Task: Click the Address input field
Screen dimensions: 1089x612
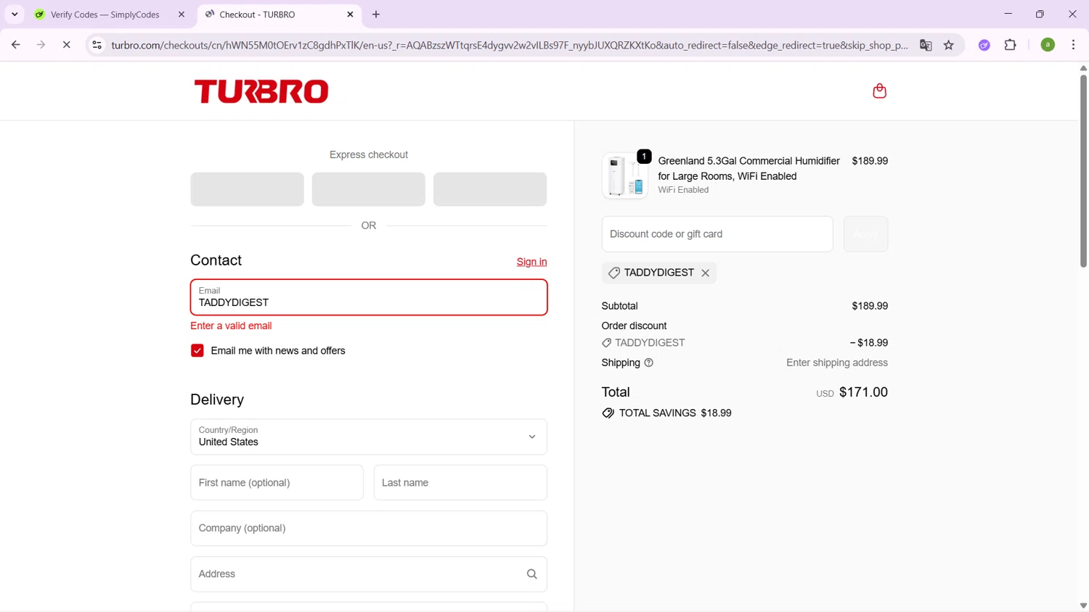Action: coord(369,574)
